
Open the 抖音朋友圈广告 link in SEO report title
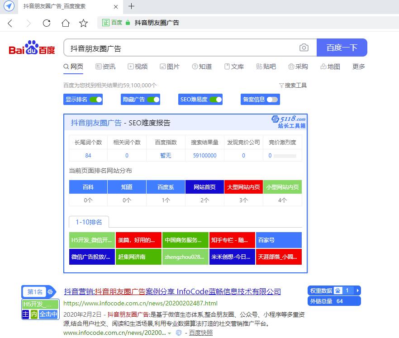(x=96, y=123)
